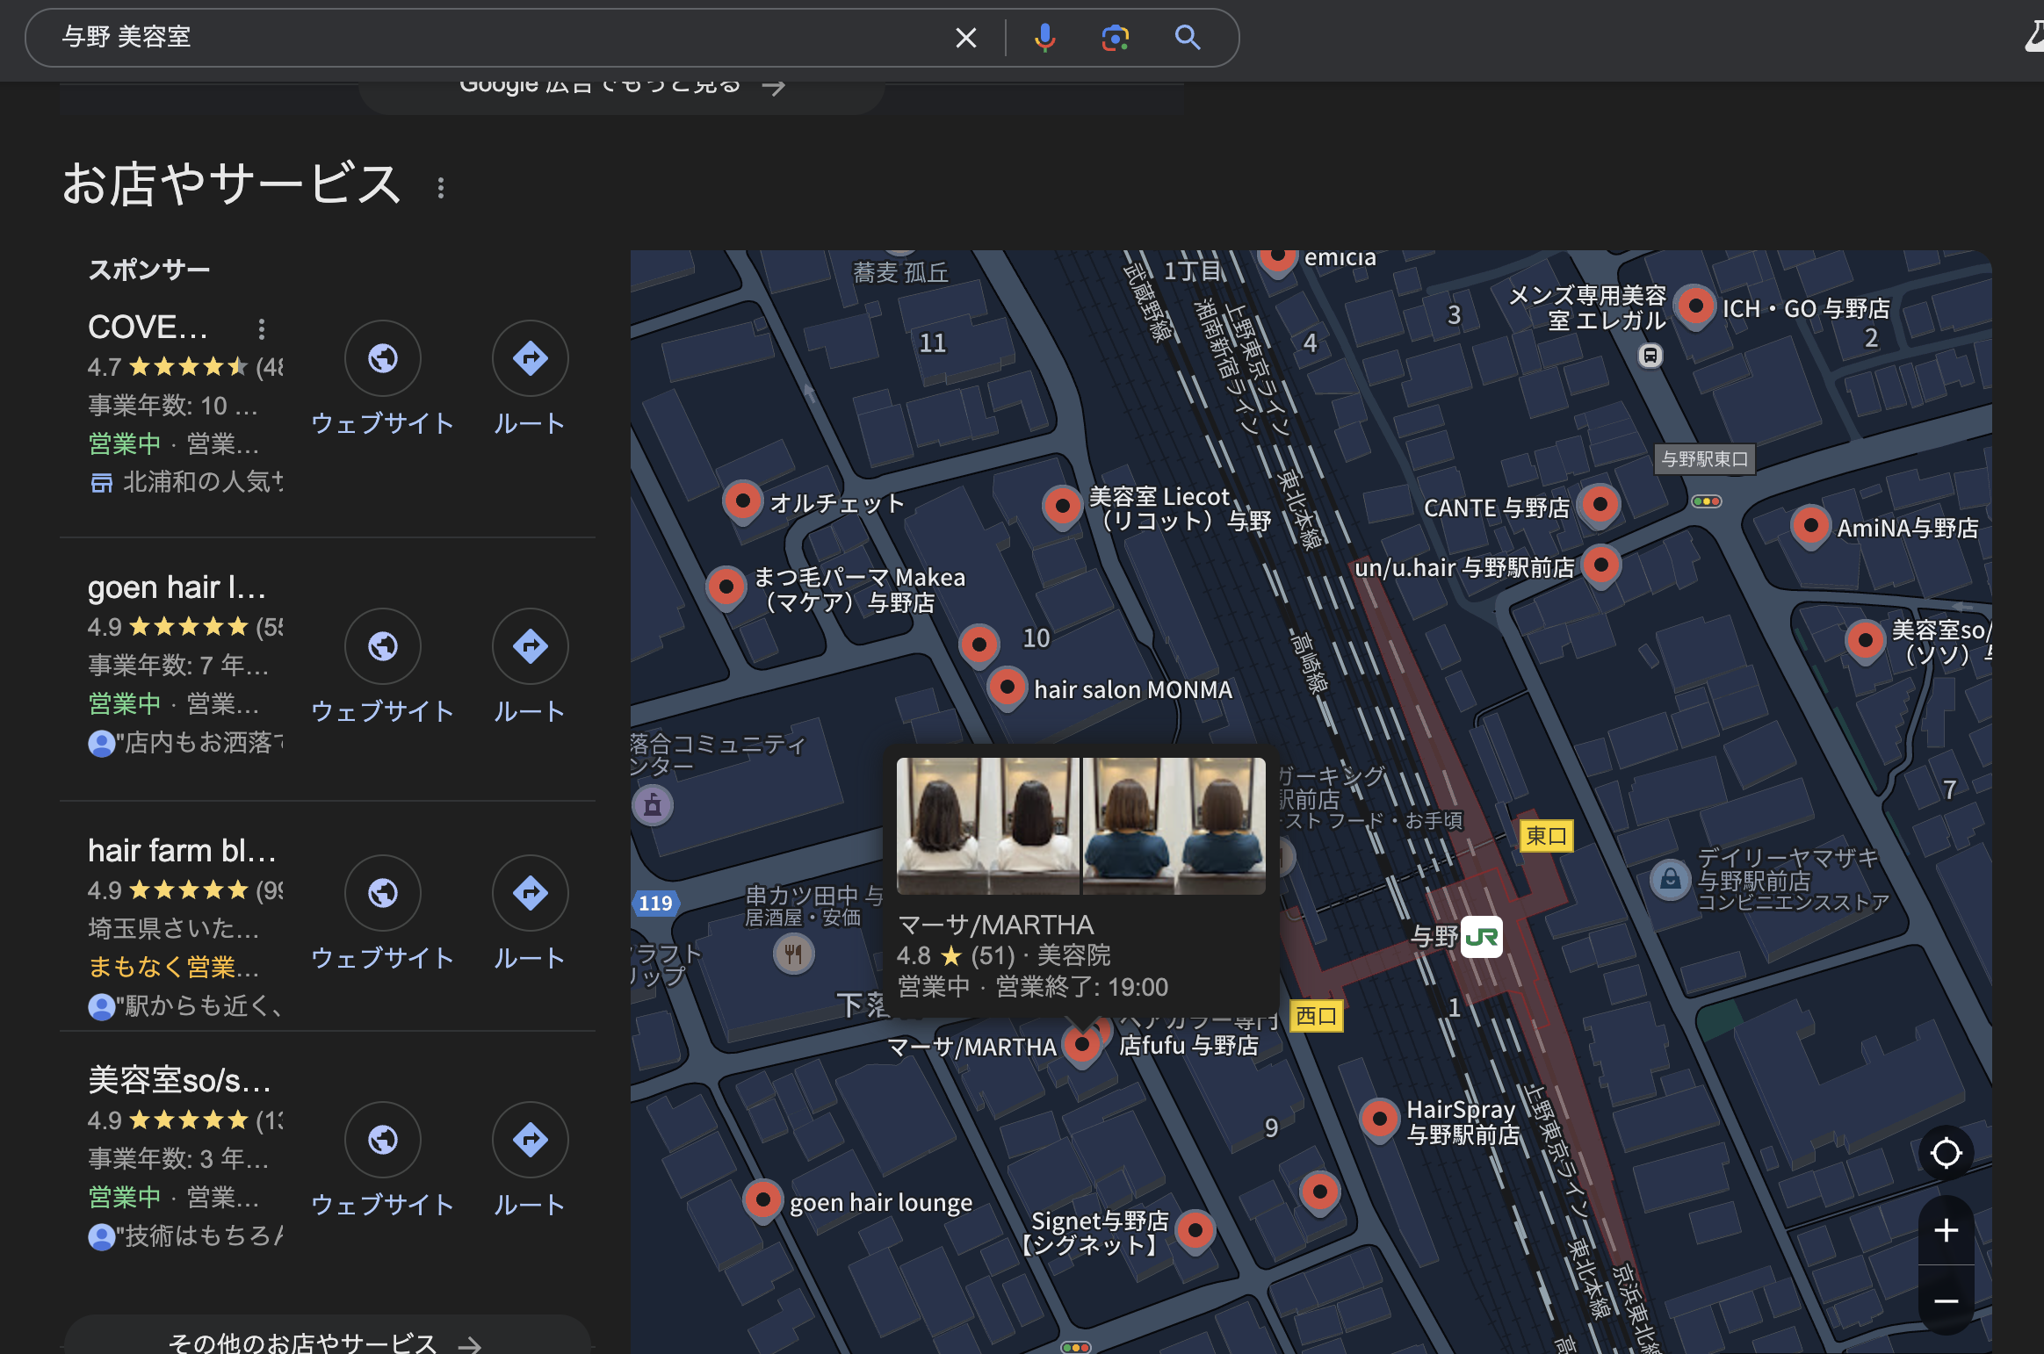Select the CANTE 与野店 map pin

[1600, 506]
